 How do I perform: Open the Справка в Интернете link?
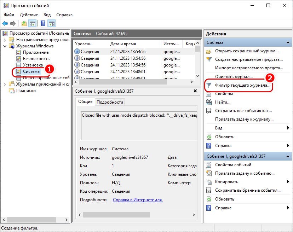137,200
